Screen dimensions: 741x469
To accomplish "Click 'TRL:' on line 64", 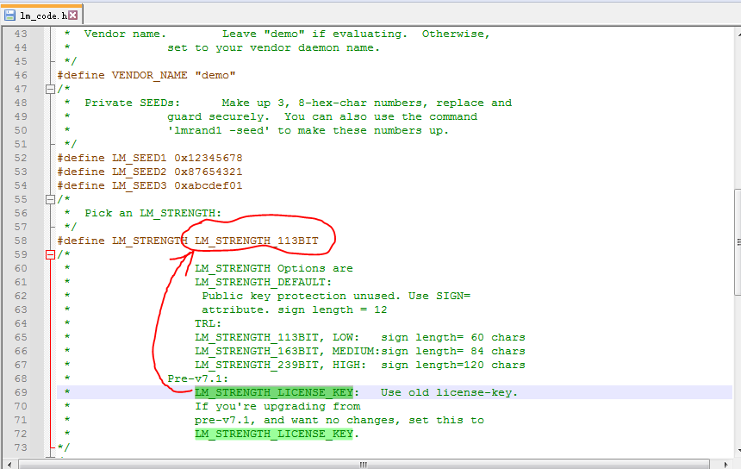I will (208, 323).
